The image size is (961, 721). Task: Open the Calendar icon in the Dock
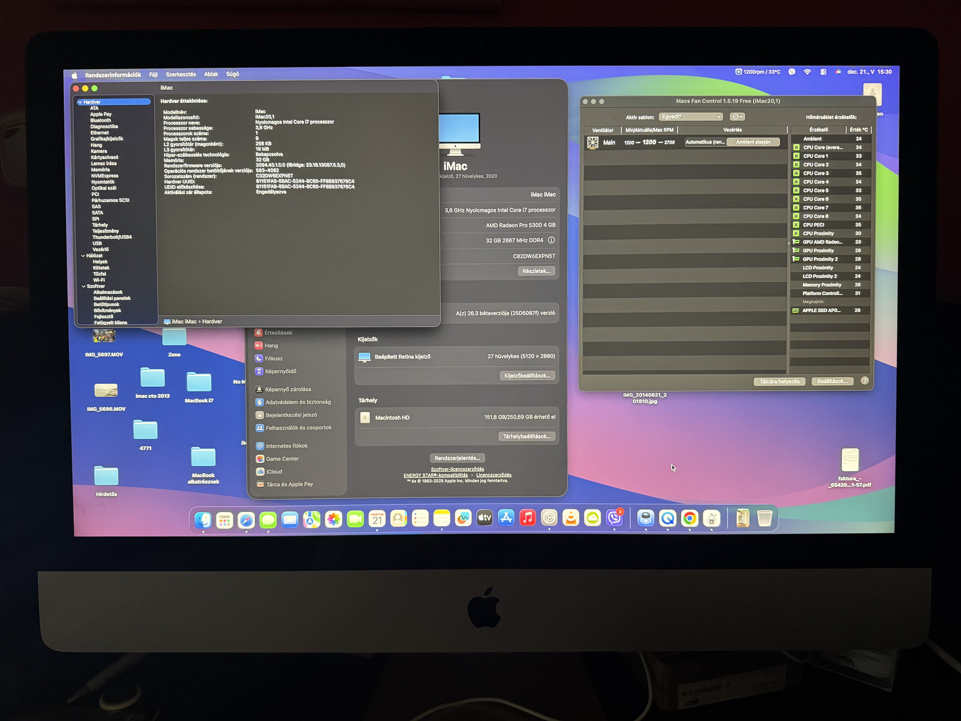click(377, 519)
